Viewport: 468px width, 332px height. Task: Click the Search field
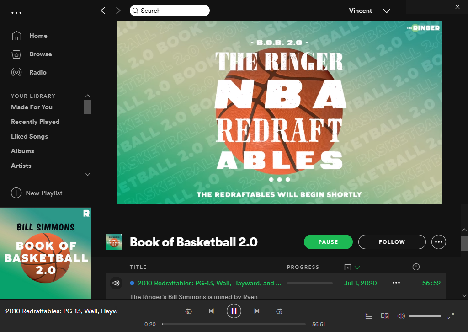click(170, 11)
